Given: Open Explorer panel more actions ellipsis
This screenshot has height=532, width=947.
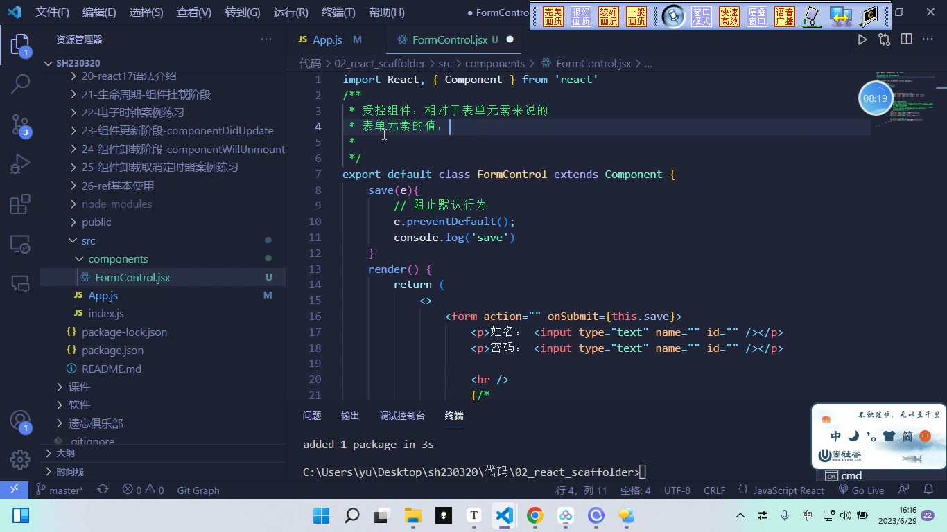Looking at the screenshot, I should pyautogui.click(x=266, y=39).
